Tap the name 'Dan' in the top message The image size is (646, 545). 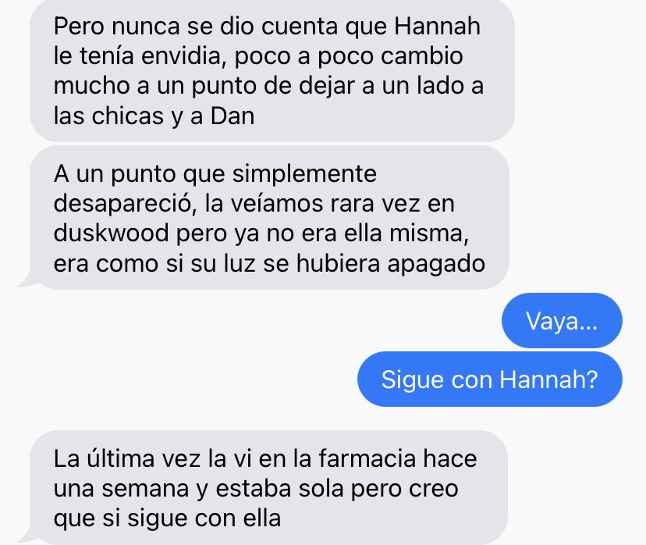click(x=232, y=116)
